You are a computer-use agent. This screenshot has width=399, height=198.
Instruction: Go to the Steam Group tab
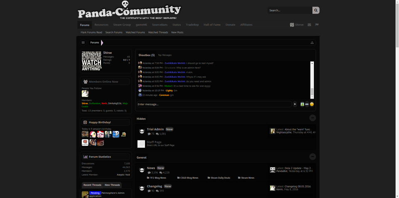(122, 25)
